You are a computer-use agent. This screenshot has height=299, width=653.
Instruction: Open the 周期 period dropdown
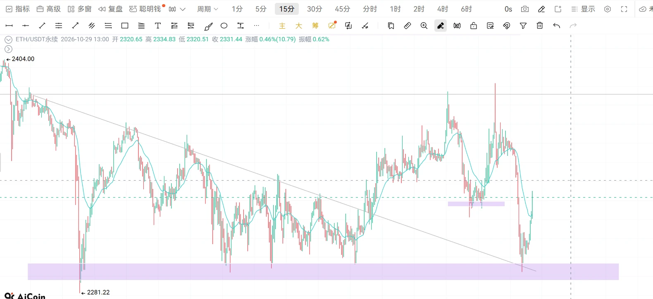207,9
